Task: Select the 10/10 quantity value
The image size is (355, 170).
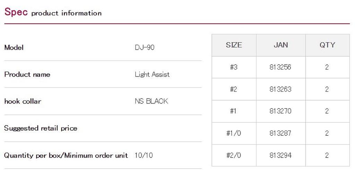Action: pos(144,155)
